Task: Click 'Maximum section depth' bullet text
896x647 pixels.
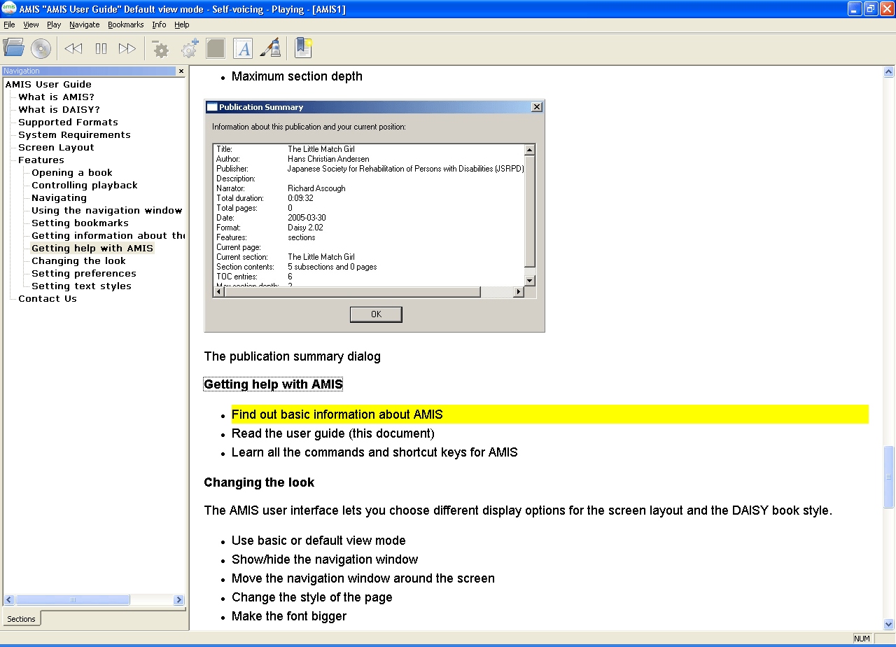Action: (297, 76)
